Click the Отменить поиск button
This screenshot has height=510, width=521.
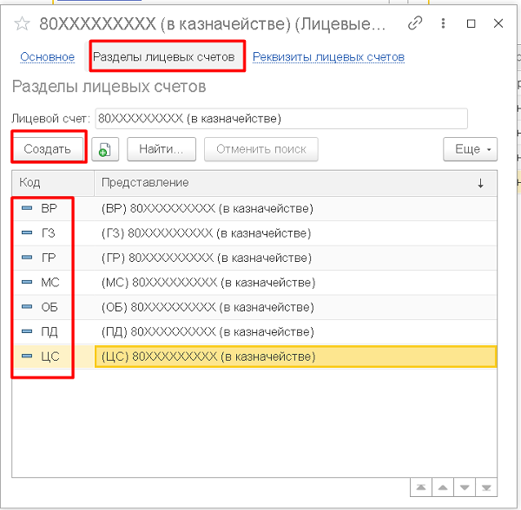pos(260,149)
